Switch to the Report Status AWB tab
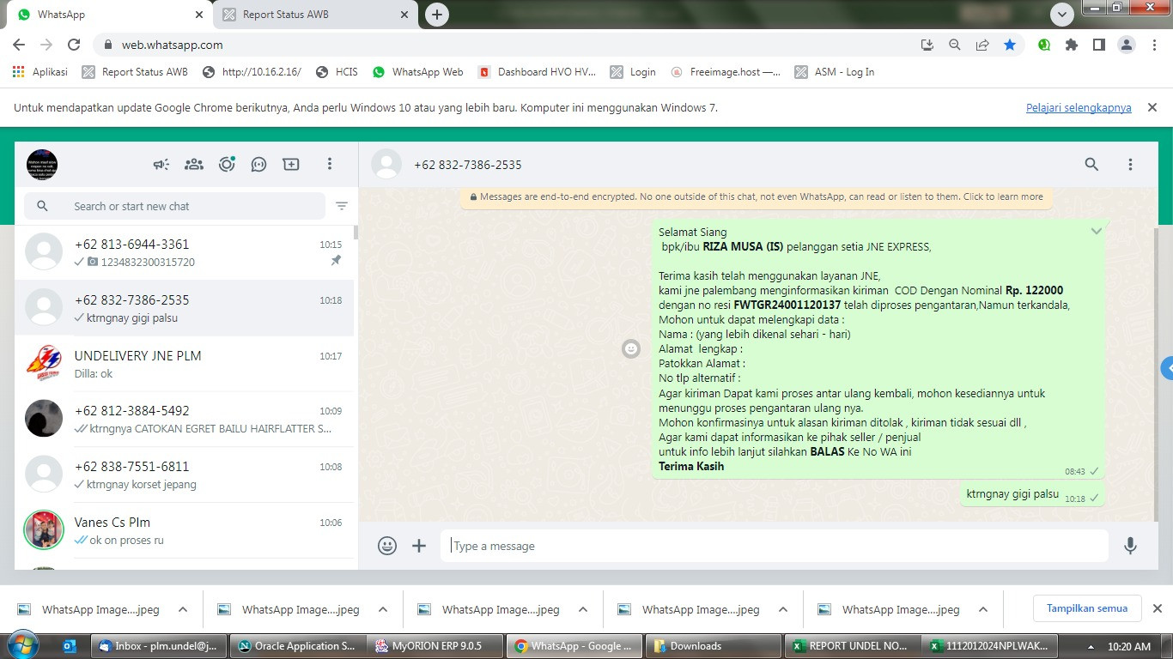 coord(316,15)
